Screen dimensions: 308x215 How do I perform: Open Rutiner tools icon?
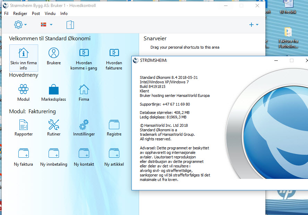coord(54,125)
